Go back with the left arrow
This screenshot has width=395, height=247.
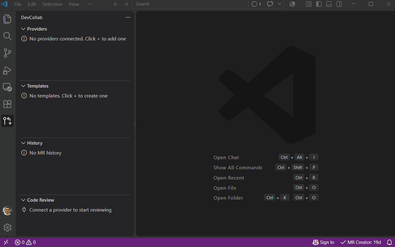(116, 4)
